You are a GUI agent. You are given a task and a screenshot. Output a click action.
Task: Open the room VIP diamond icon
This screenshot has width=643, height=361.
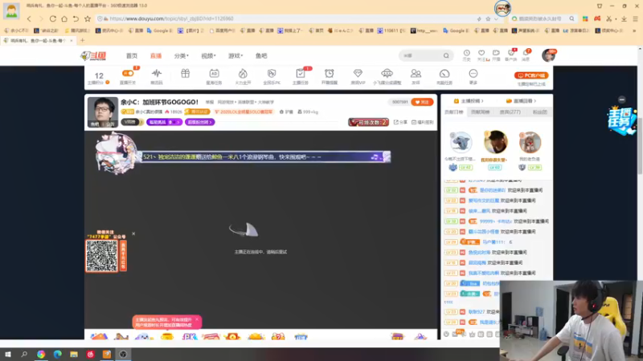358,75
